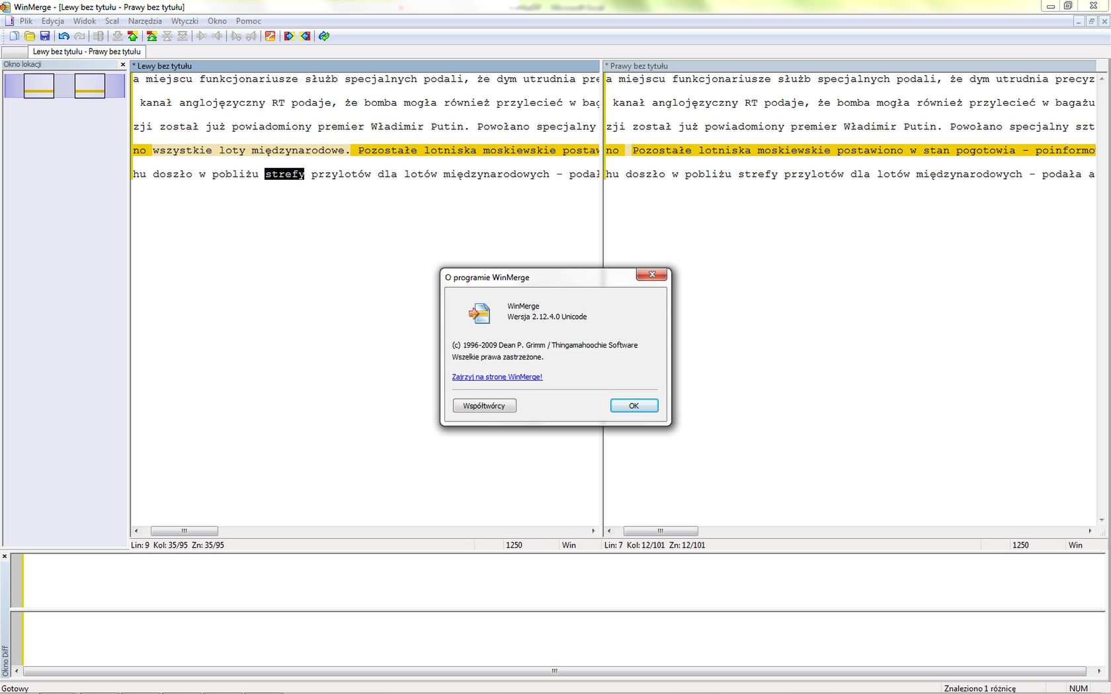Viewport: 1111px width, 694px height.
Task: Click the Refresh green arrows icon
Action: [x=324, y=36]
